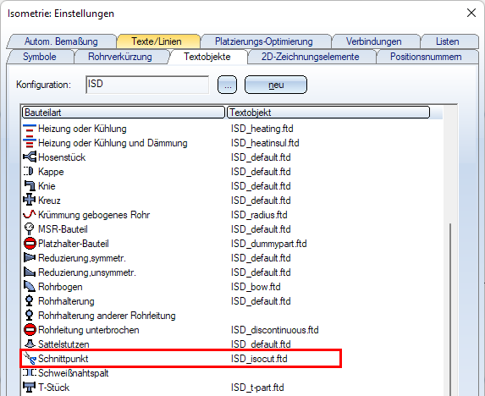This screenshot has height=396, width=485.
Task: Click the list's vertical scrollbar thumb
Action: point(450,309)
